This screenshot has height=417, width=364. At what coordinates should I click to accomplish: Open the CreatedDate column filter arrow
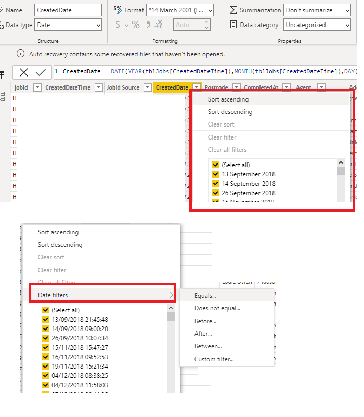[197, 87]
